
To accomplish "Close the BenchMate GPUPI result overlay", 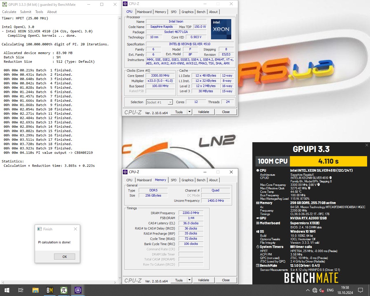I will pos(367,145).
